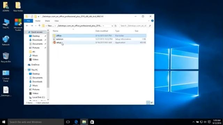Open recent locations dropdown arrow

click(x=36, y=26)
